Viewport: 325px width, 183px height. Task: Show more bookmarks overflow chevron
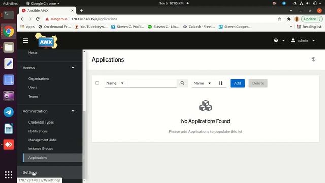click(x=291, y=27)
